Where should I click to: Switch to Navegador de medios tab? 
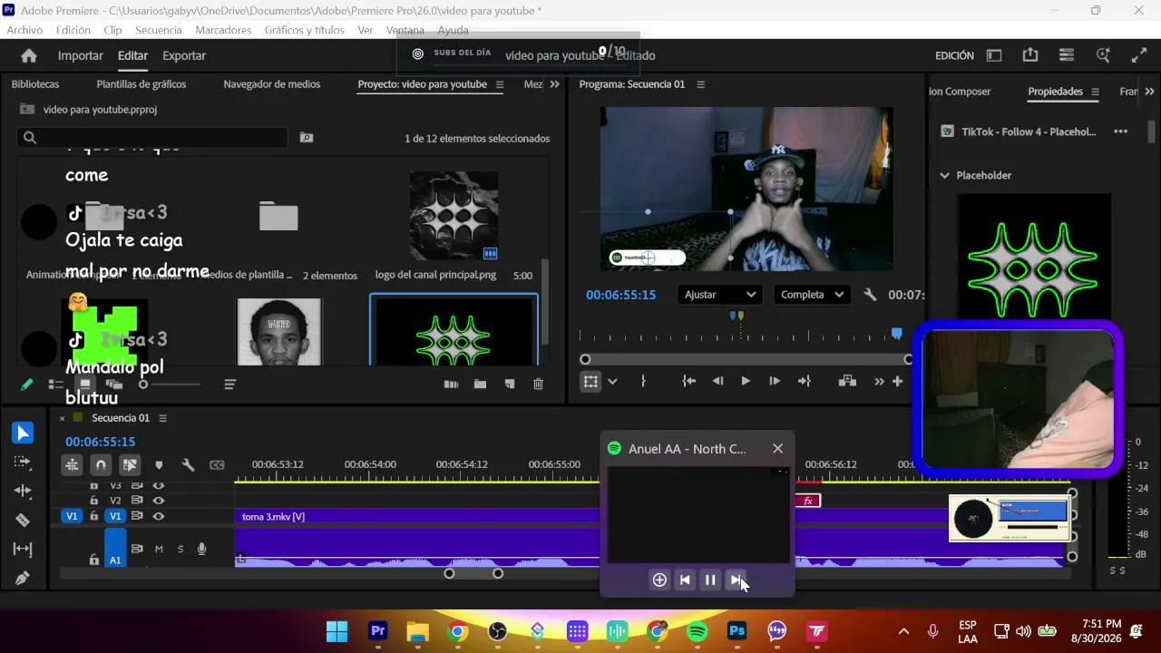272,84
